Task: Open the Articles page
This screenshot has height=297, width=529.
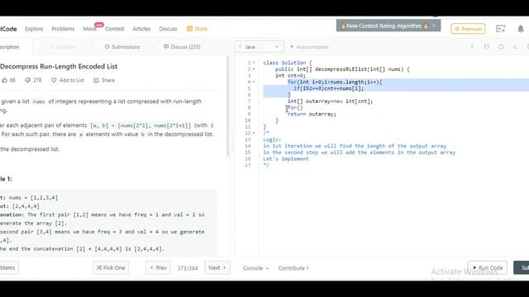Action: 141,29
